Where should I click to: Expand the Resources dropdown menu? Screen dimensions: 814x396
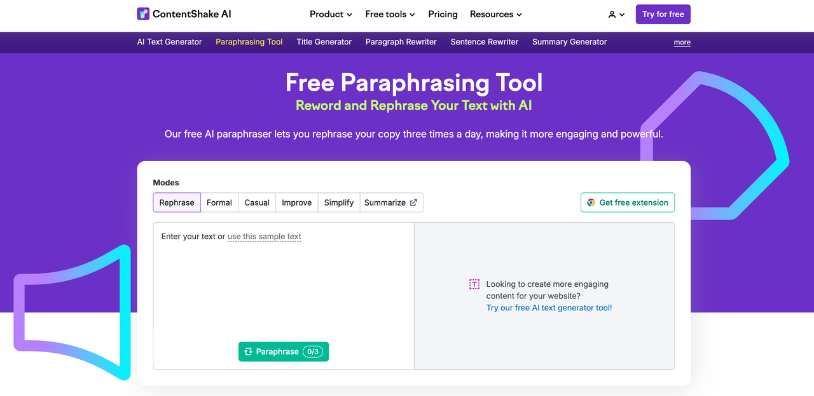[x=496, y=14]
